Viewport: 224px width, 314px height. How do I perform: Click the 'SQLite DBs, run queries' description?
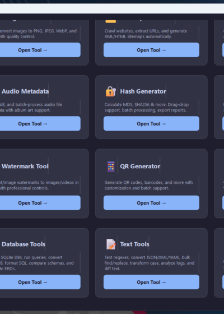tap(37, 263)
